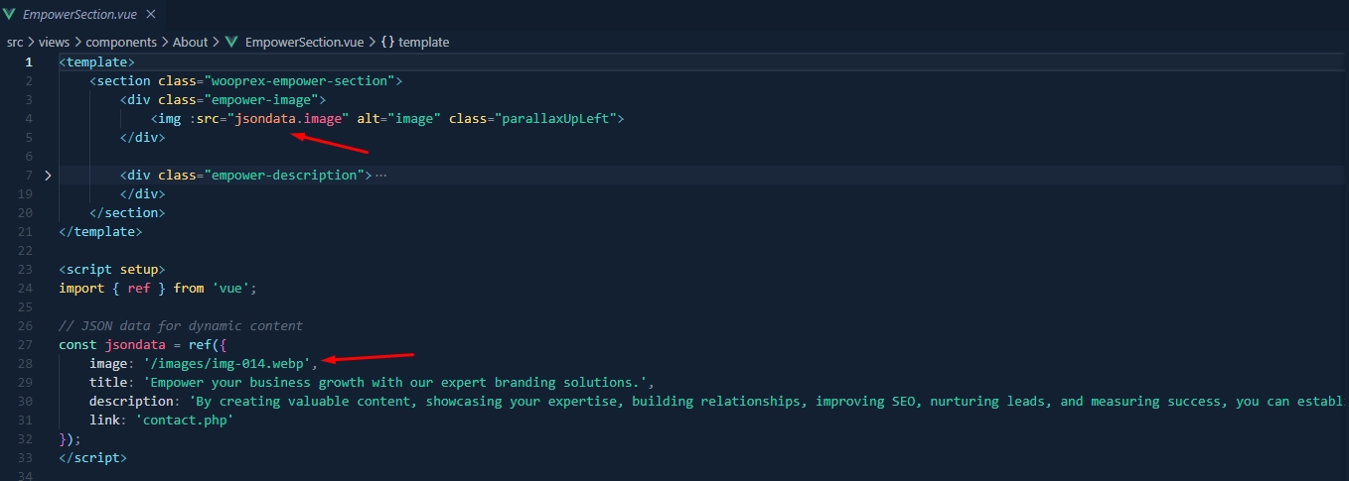
Task: Expand folded code at line 7
Action: (x=48, y=176)
